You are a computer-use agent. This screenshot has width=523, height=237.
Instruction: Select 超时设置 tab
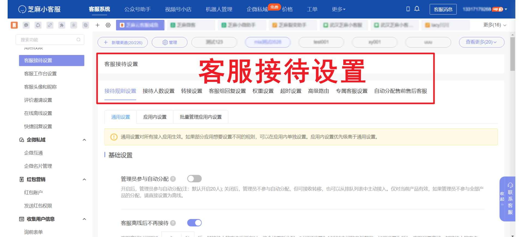pyautogui.click(x=291, y=91)
